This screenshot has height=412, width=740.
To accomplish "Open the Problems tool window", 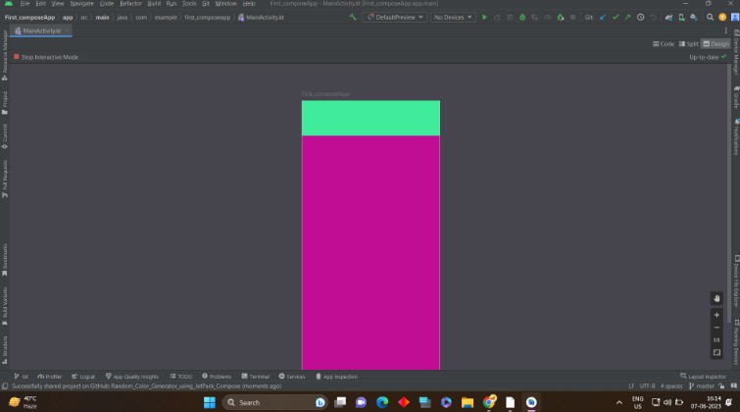I will (217, 377).
